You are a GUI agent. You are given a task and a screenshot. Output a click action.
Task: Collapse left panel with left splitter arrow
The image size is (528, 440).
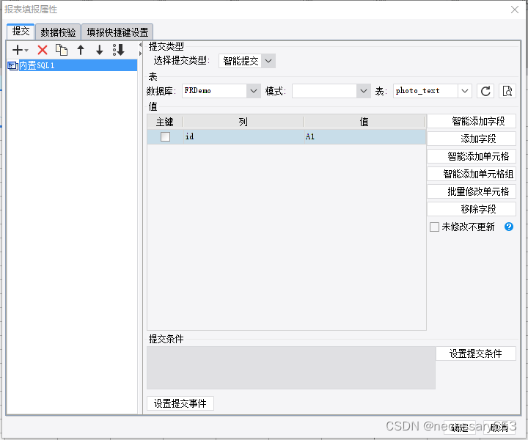(x=140, y=45)
